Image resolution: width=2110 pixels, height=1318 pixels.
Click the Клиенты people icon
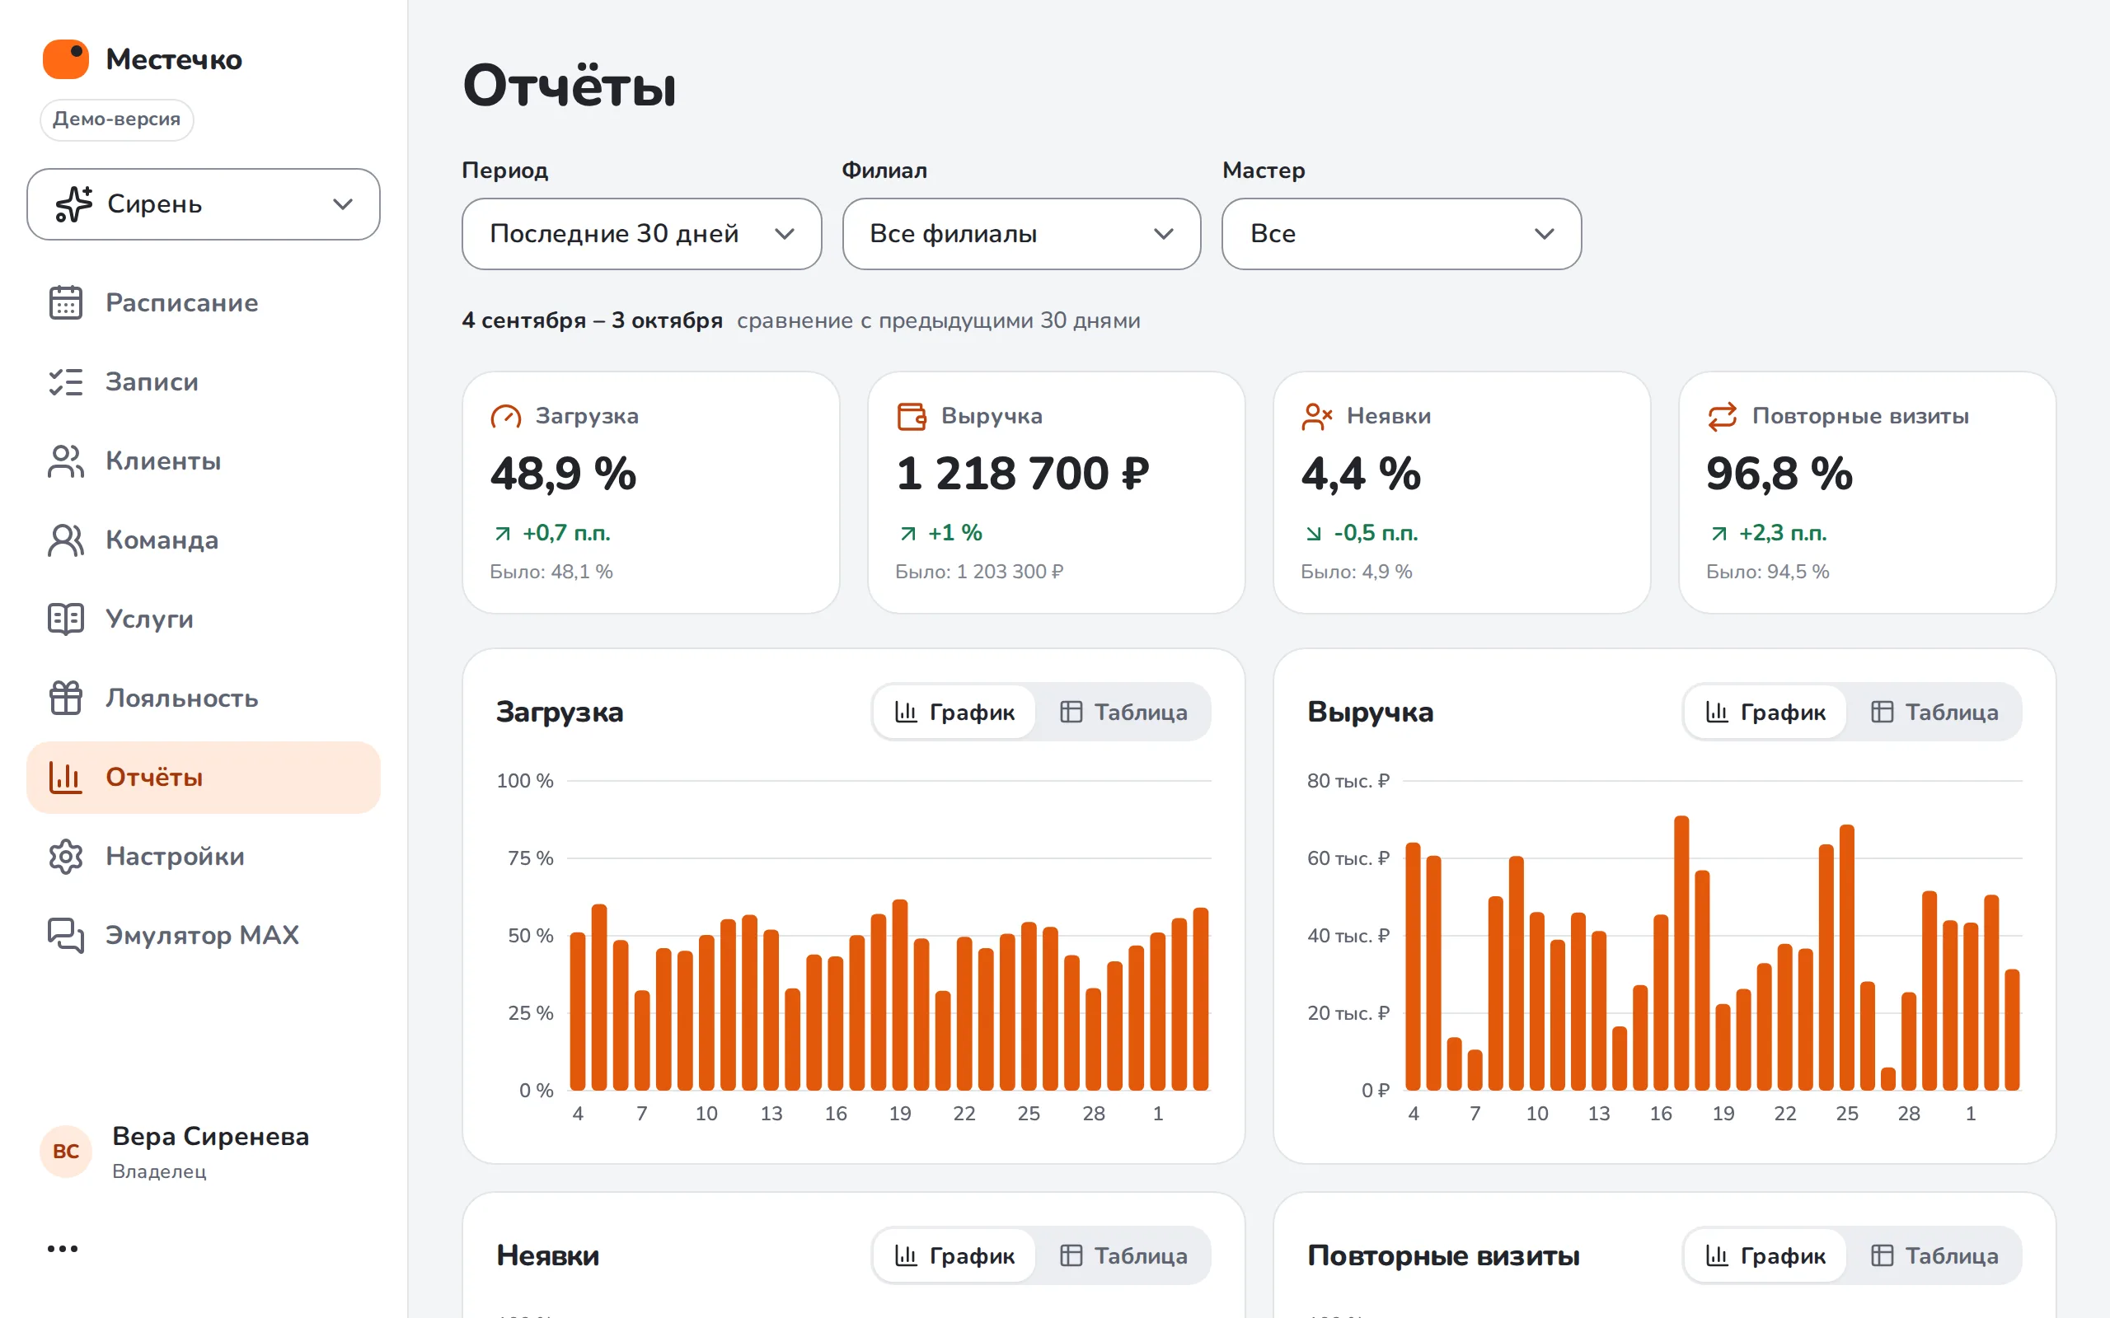(x=65, y=461)
